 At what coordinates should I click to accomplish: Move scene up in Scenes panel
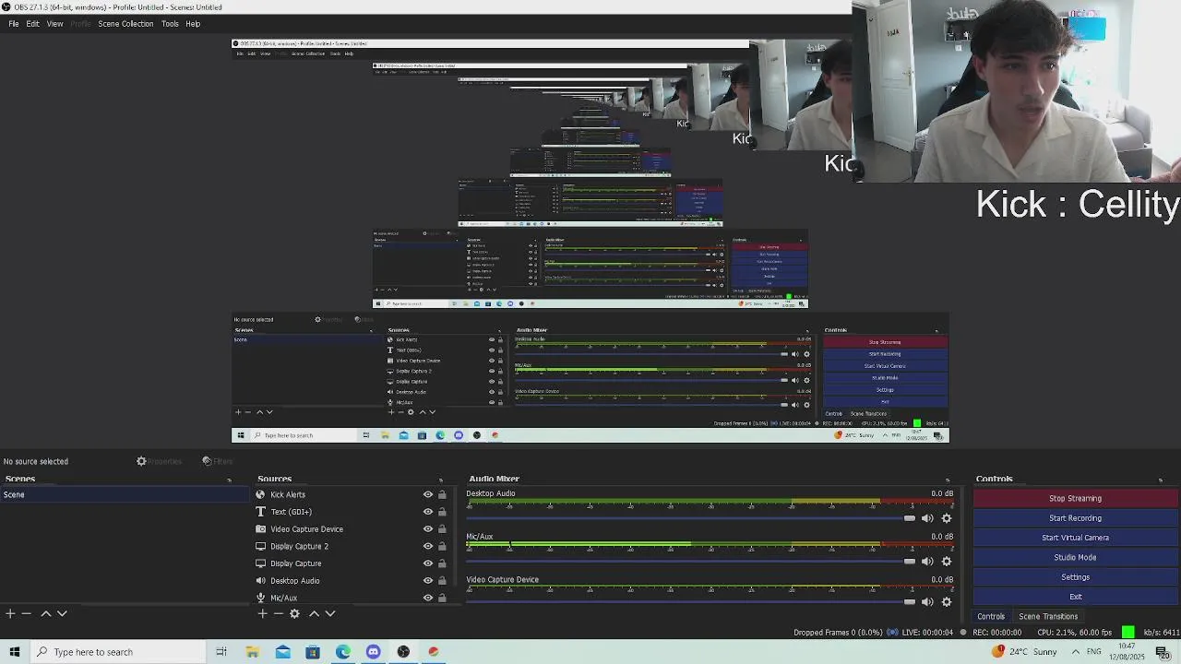click(45, 613)
